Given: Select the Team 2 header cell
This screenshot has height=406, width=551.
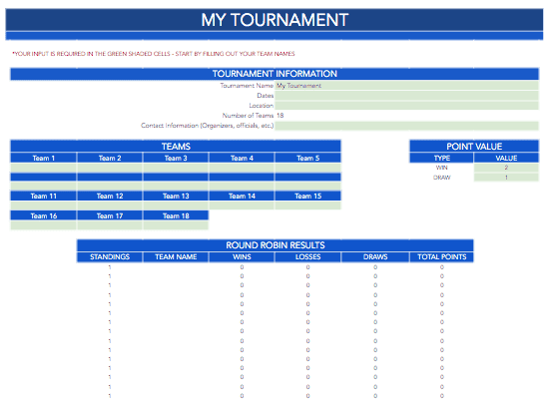Looking at the screenshot, I should click(x=110, y=158).
